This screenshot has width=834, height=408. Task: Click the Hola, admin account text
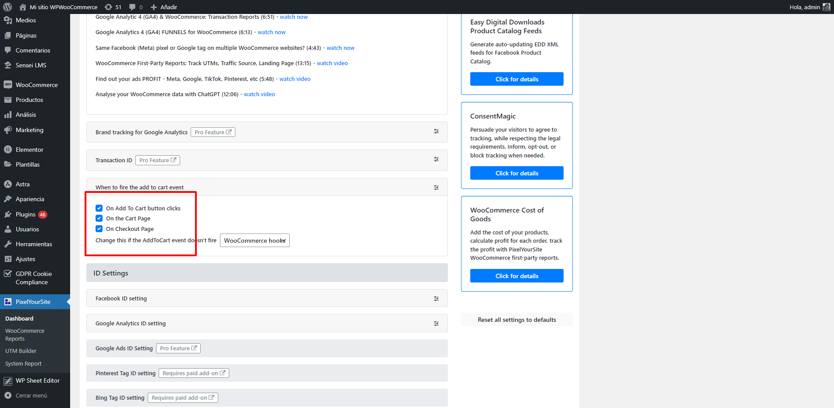805,7
